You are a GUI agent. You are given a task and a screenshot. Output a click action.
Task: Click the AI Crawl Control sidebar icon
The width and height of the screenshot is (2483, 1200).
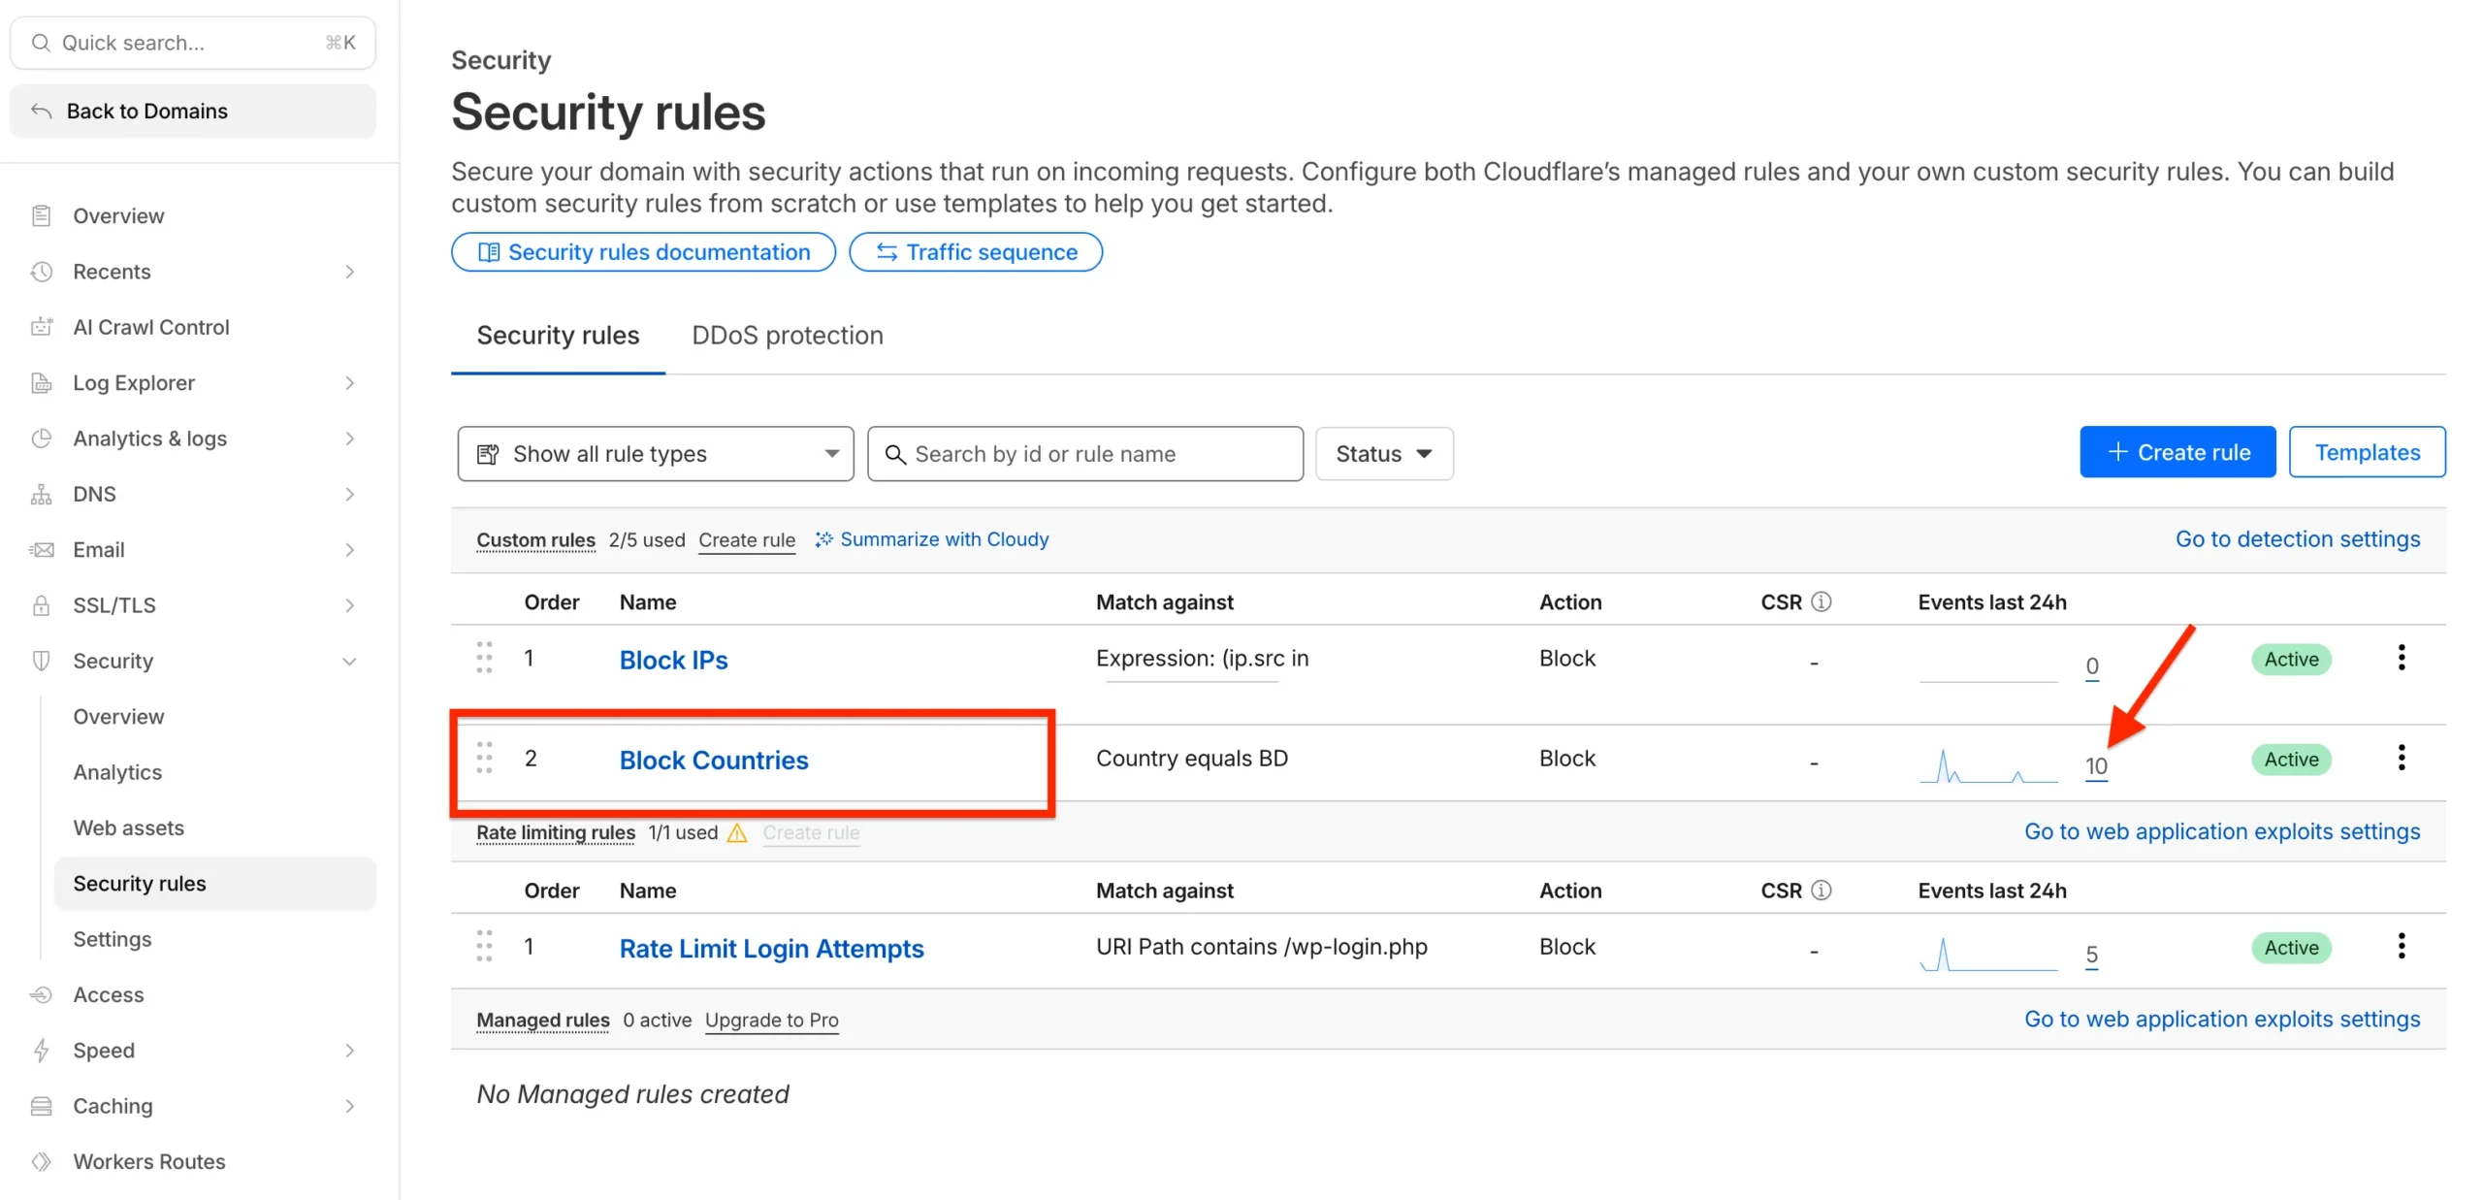point(41,327)
